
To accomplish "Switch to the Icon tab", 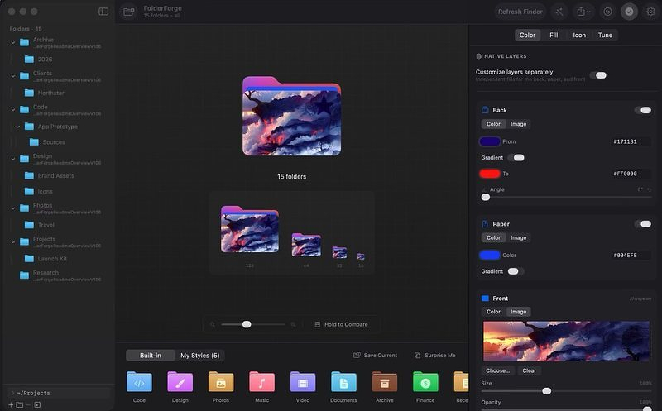I will click(x=578, y=35).
